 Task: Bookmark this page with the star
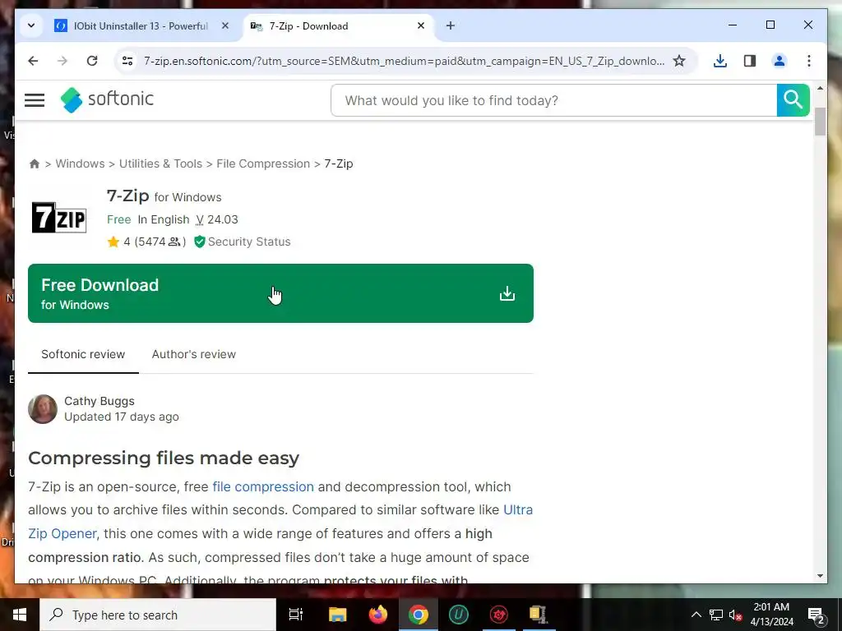tap(679, 61)
